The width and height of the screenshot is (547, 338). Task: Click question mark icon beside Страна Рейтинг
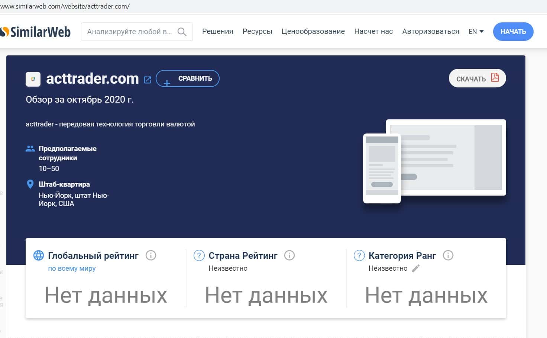[199, 255]
